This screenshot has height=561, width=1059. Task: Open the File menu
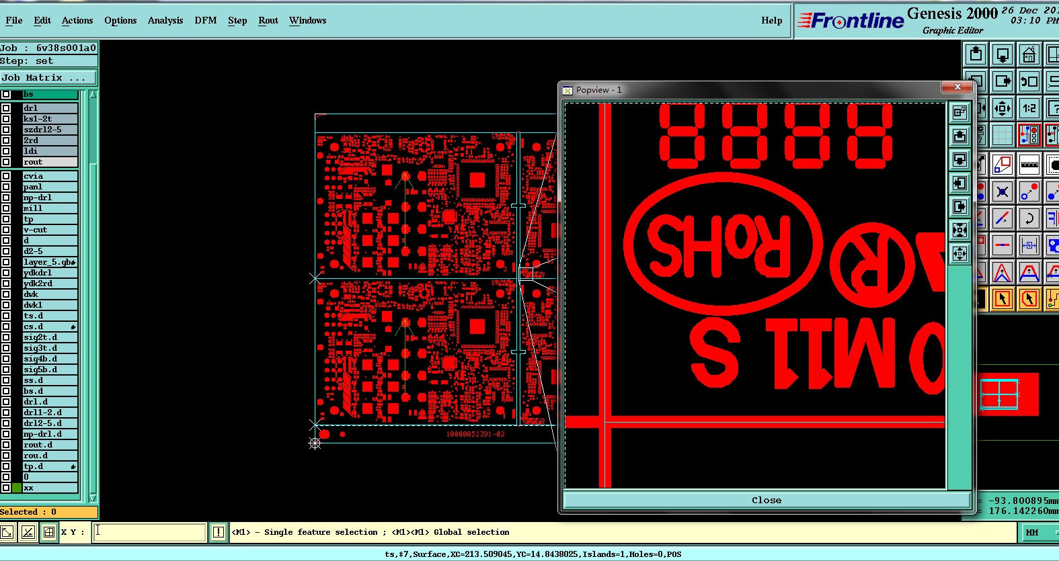[x=13, y=20]
